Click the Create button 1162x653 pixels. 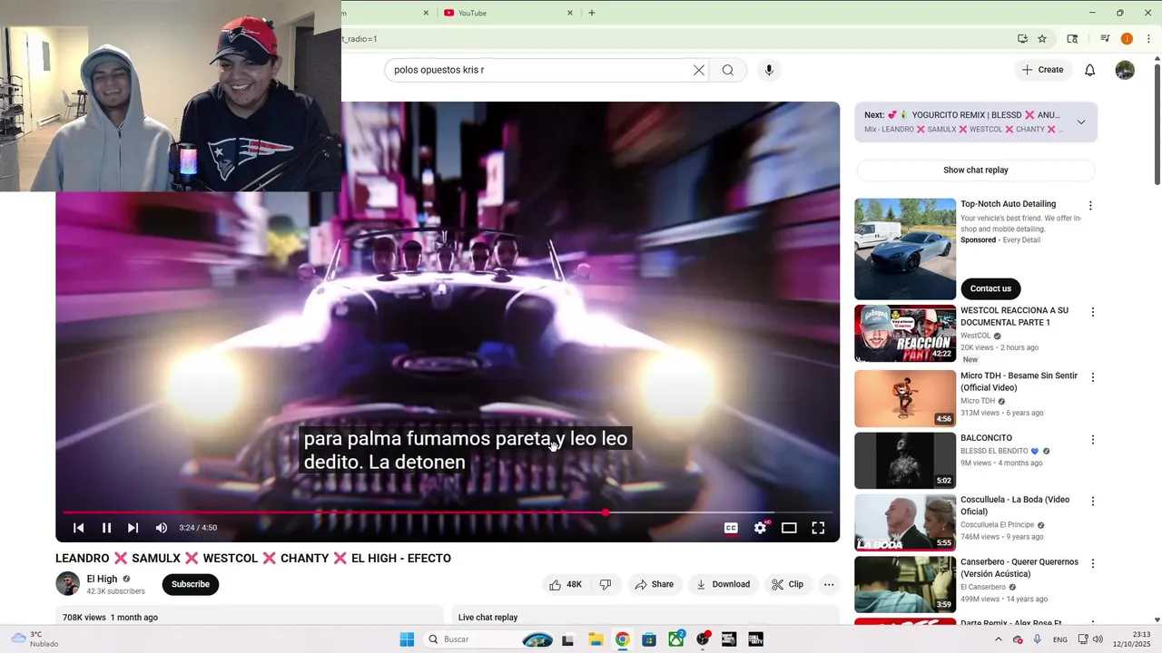1043,70
